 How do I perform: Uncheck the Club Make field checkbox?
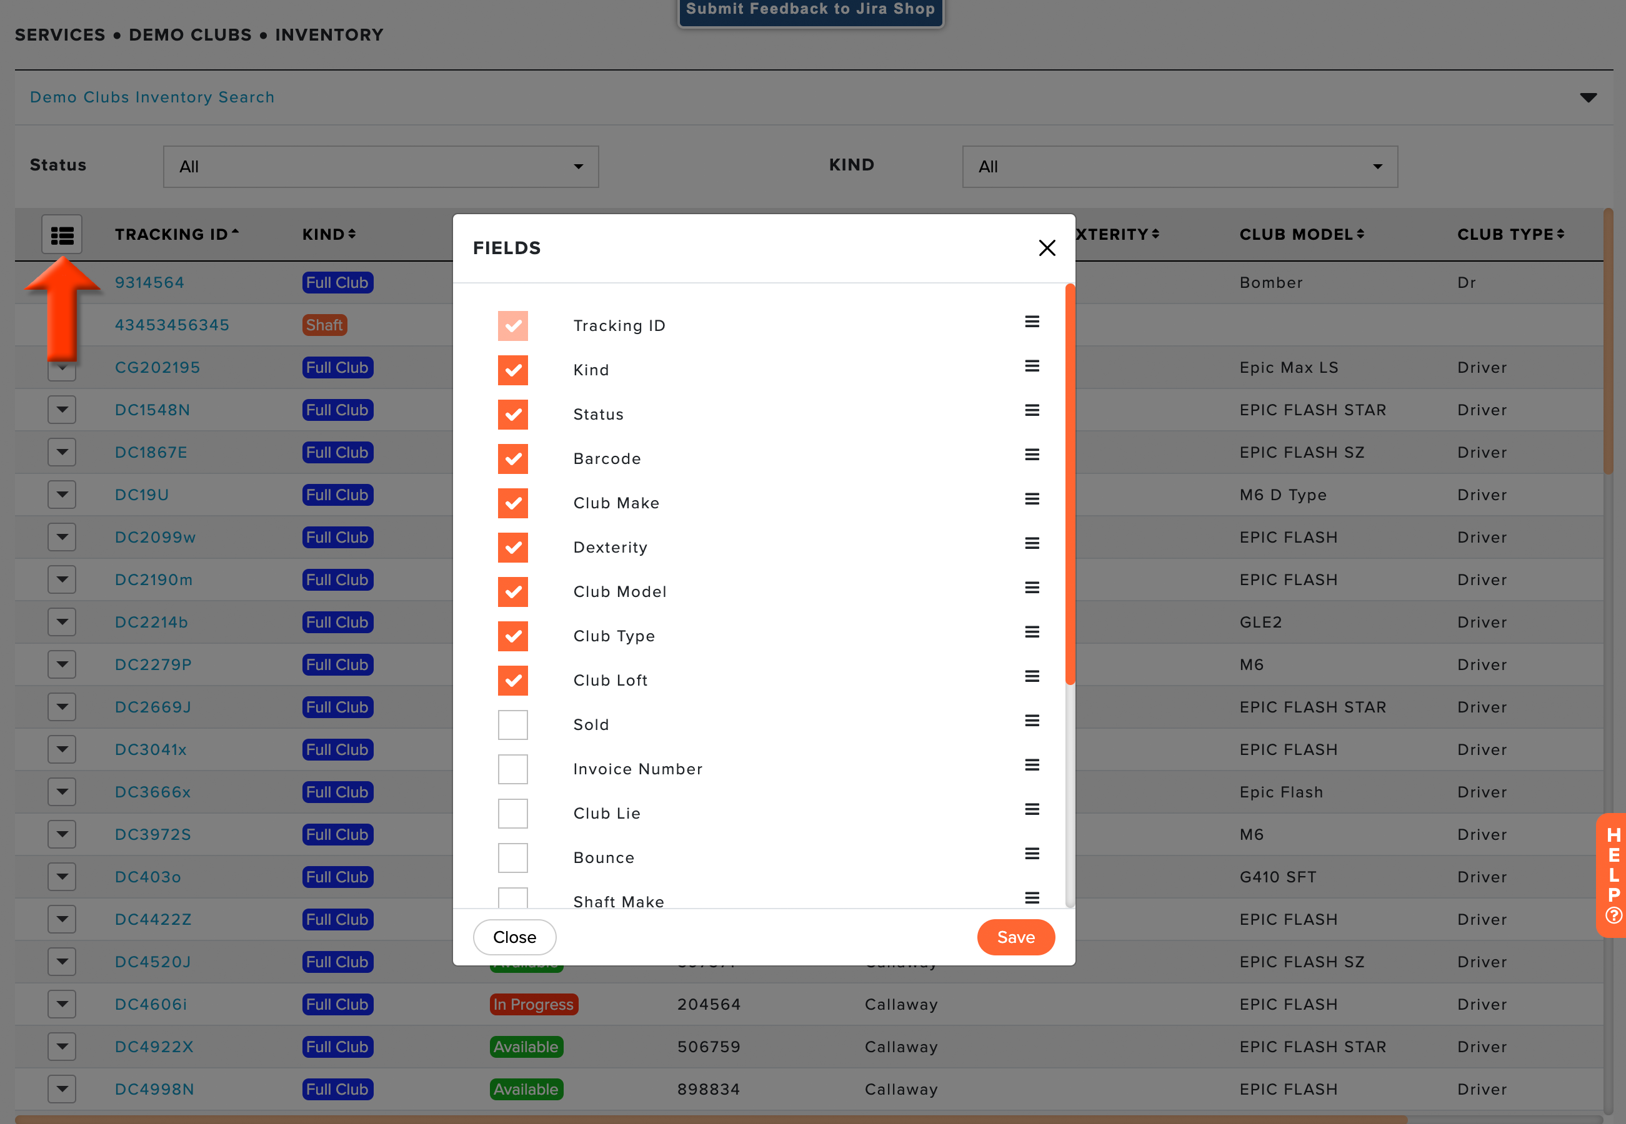(x=512, y=503)
